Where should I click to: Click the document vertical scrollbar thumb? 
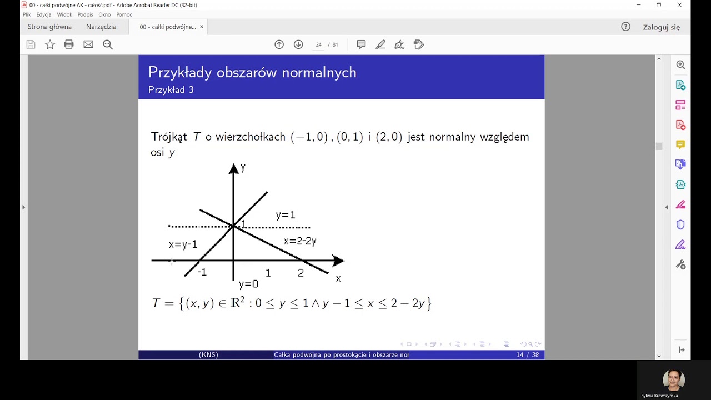point(659,147)
